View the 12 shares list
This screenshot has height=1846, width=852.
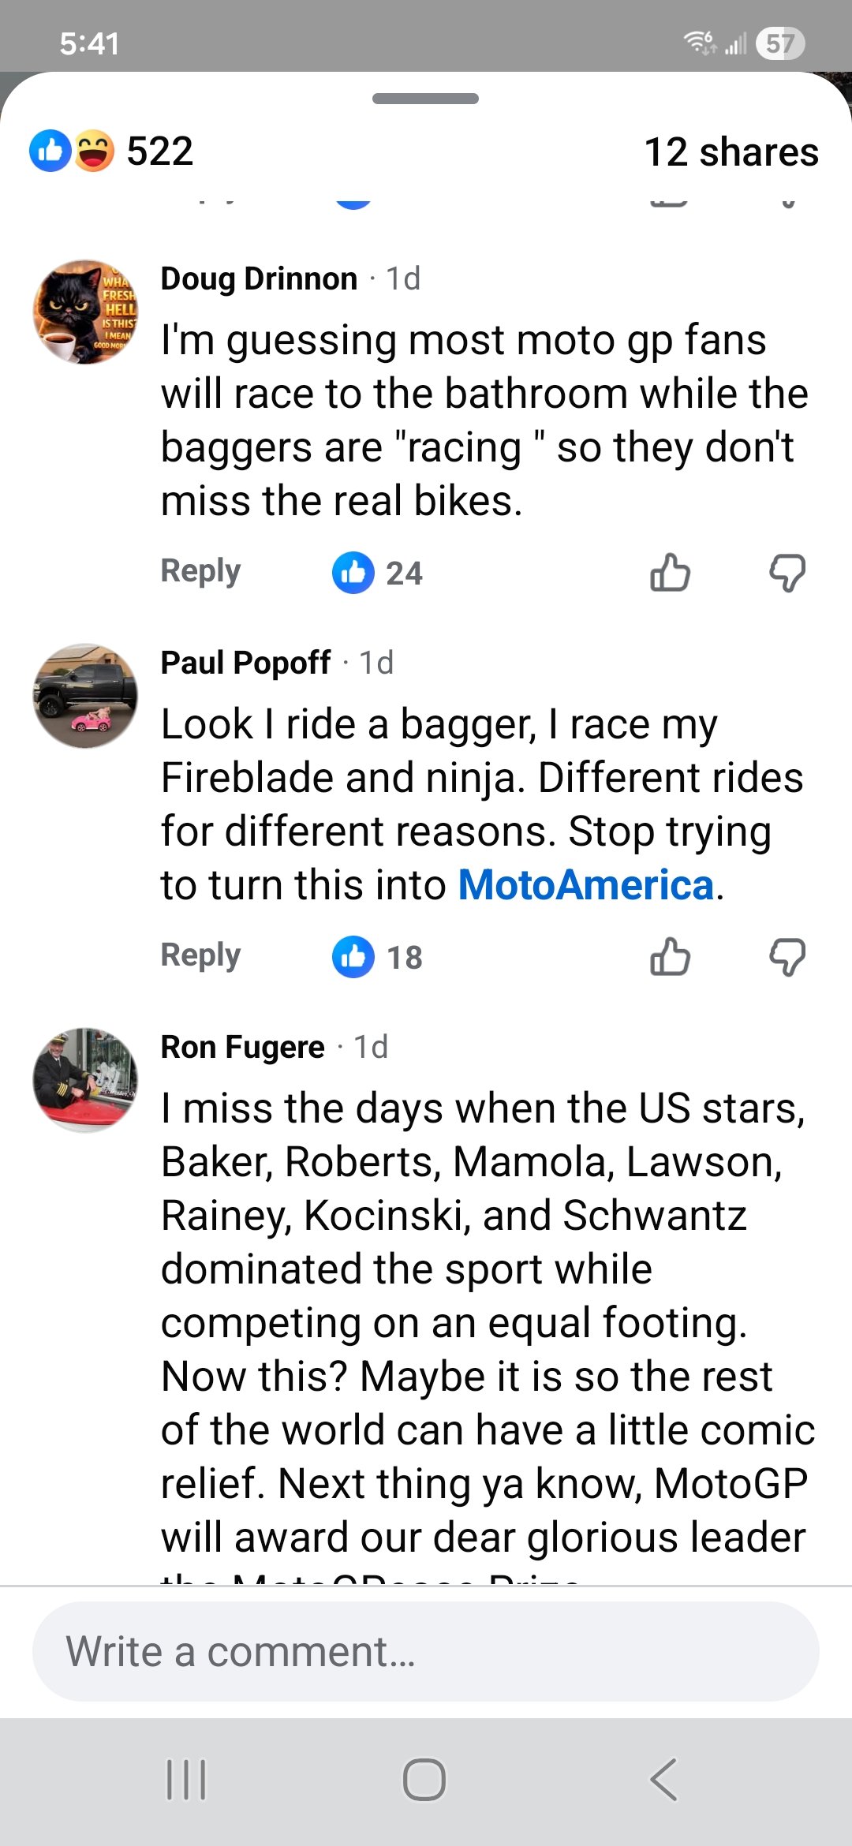731,151
